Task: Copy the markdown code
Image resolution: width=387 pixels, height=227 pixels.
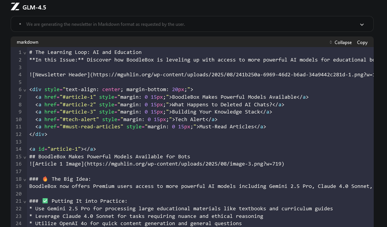Action: coord(362,43)
